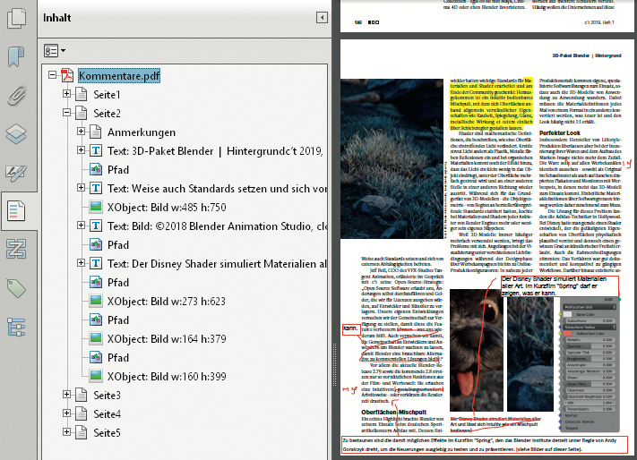637x460 pixels.
Task: Expand the Seite1 tree node
Action: pos(67,94)
